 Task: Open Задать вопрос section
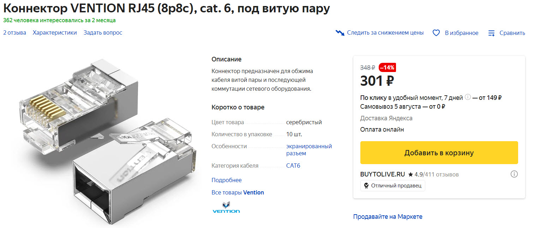tap(103, 32)
